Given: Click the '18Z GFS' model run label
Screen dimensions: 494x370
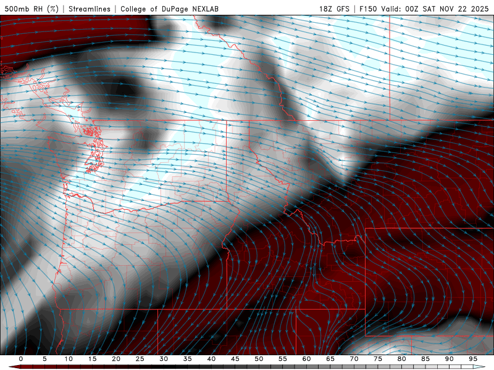Looking at the screenshot, I should click(334, 9).
